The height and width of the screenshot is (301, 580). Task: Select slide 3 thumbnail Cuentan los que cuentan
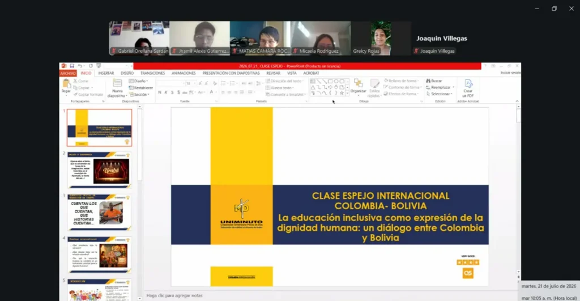click(x=99, y=213)
